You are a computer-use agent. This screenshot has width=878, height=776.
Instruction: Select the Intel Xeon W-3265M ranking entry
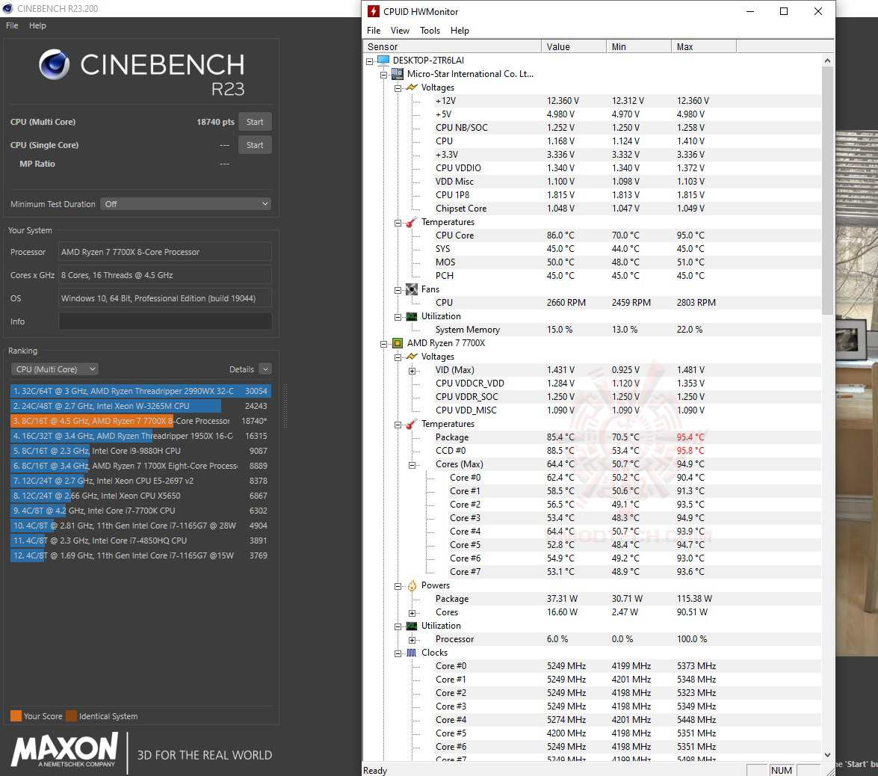(140, 406)
